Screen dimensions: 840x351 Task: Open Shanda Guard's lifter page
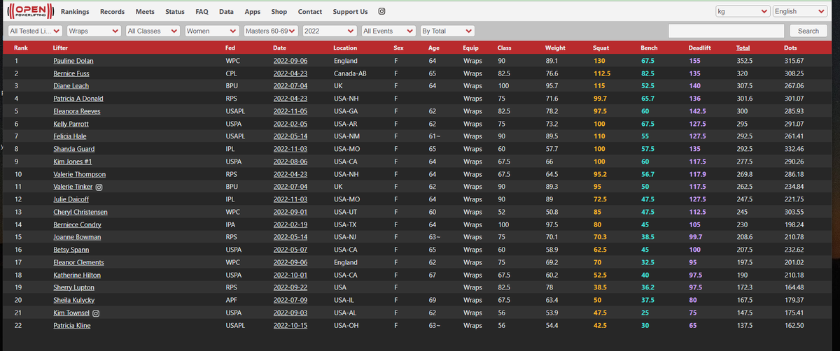tap(73, 149)
